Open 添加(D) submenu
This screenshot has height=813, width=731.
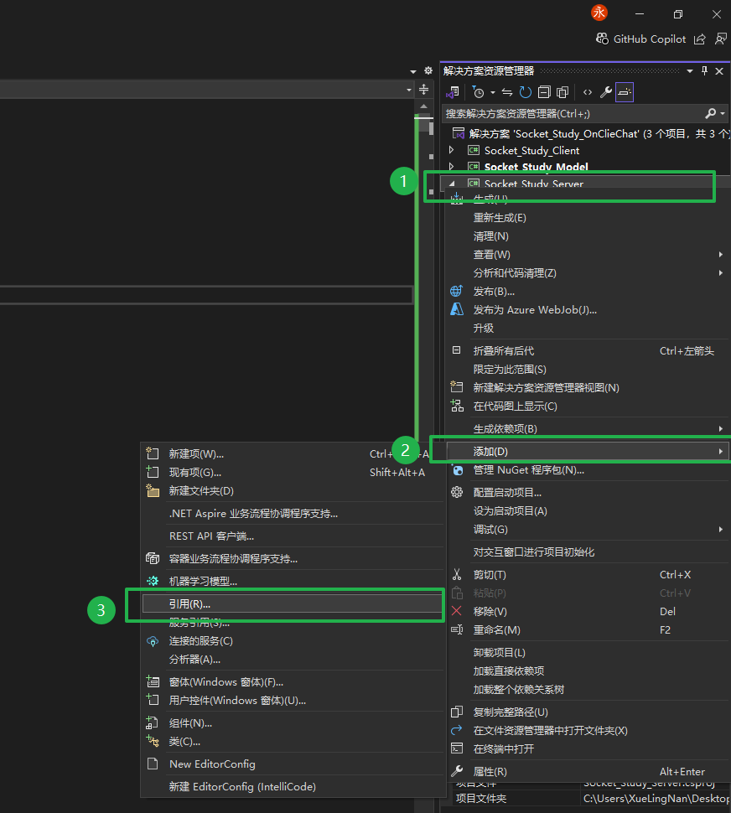point(588,452)
